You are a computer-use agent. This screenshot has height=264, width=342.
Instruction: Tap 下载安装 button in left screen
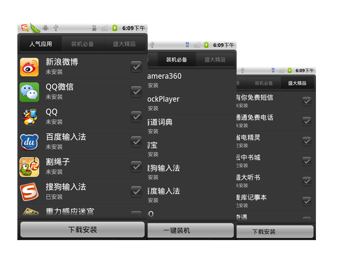[83, 230]
